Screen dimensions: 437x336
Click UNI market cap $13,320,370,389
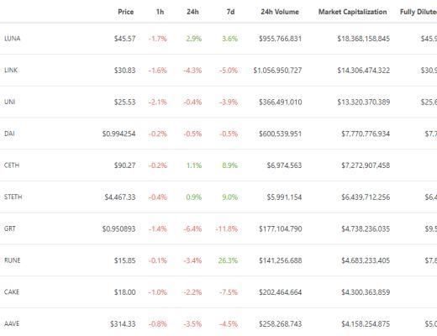pos(363,102)
